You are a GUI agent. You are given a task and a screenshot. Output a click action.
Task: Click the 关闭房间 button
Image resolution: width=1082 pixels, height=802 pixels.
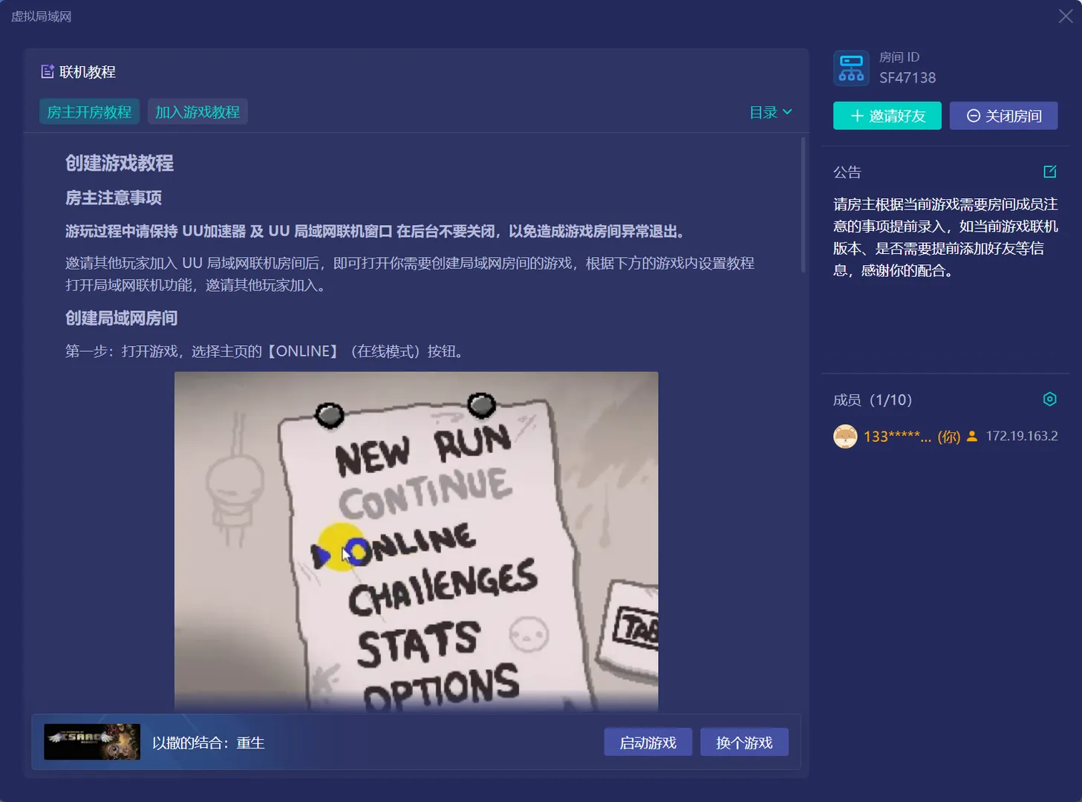(x=1004, y=116)
